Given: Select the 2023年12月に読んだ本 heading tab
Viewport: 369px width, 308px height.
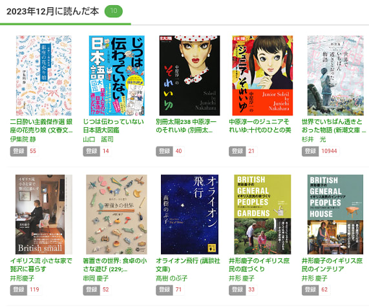Looking at the screenshot, I should pyautogui.click(x=52, y=12).
